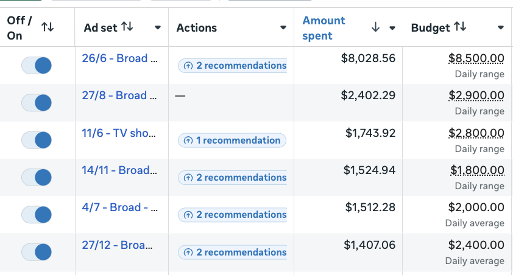Image resolution: width=513 pixels, height=275 pixels.
Task: Turn off the 26/6 Broad ad set toggle
Action: click(37, 65)
